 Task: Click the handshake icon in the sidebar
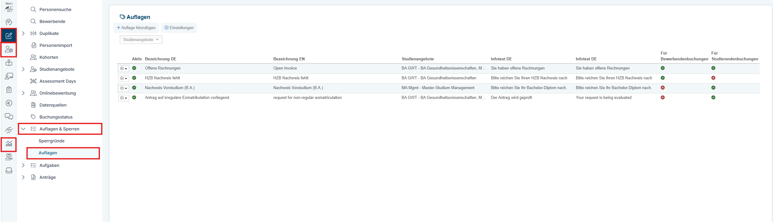9,130
